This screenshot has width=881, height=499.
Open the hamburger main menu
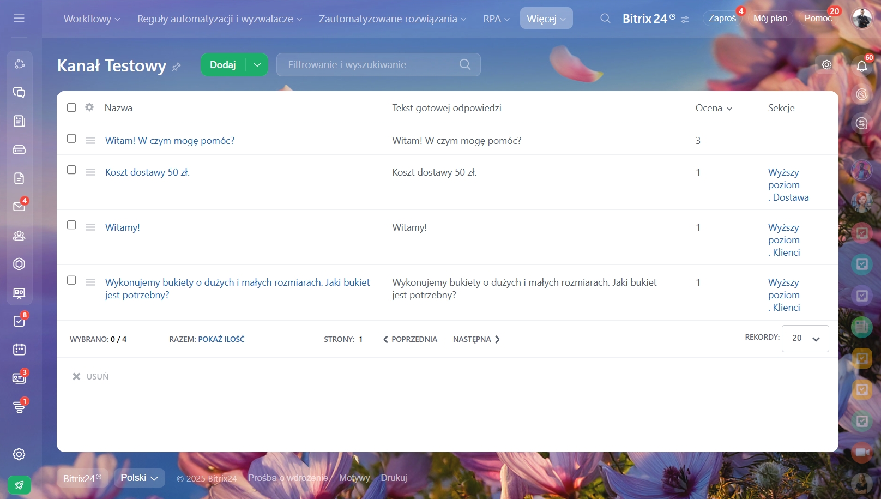pos(19,18)
